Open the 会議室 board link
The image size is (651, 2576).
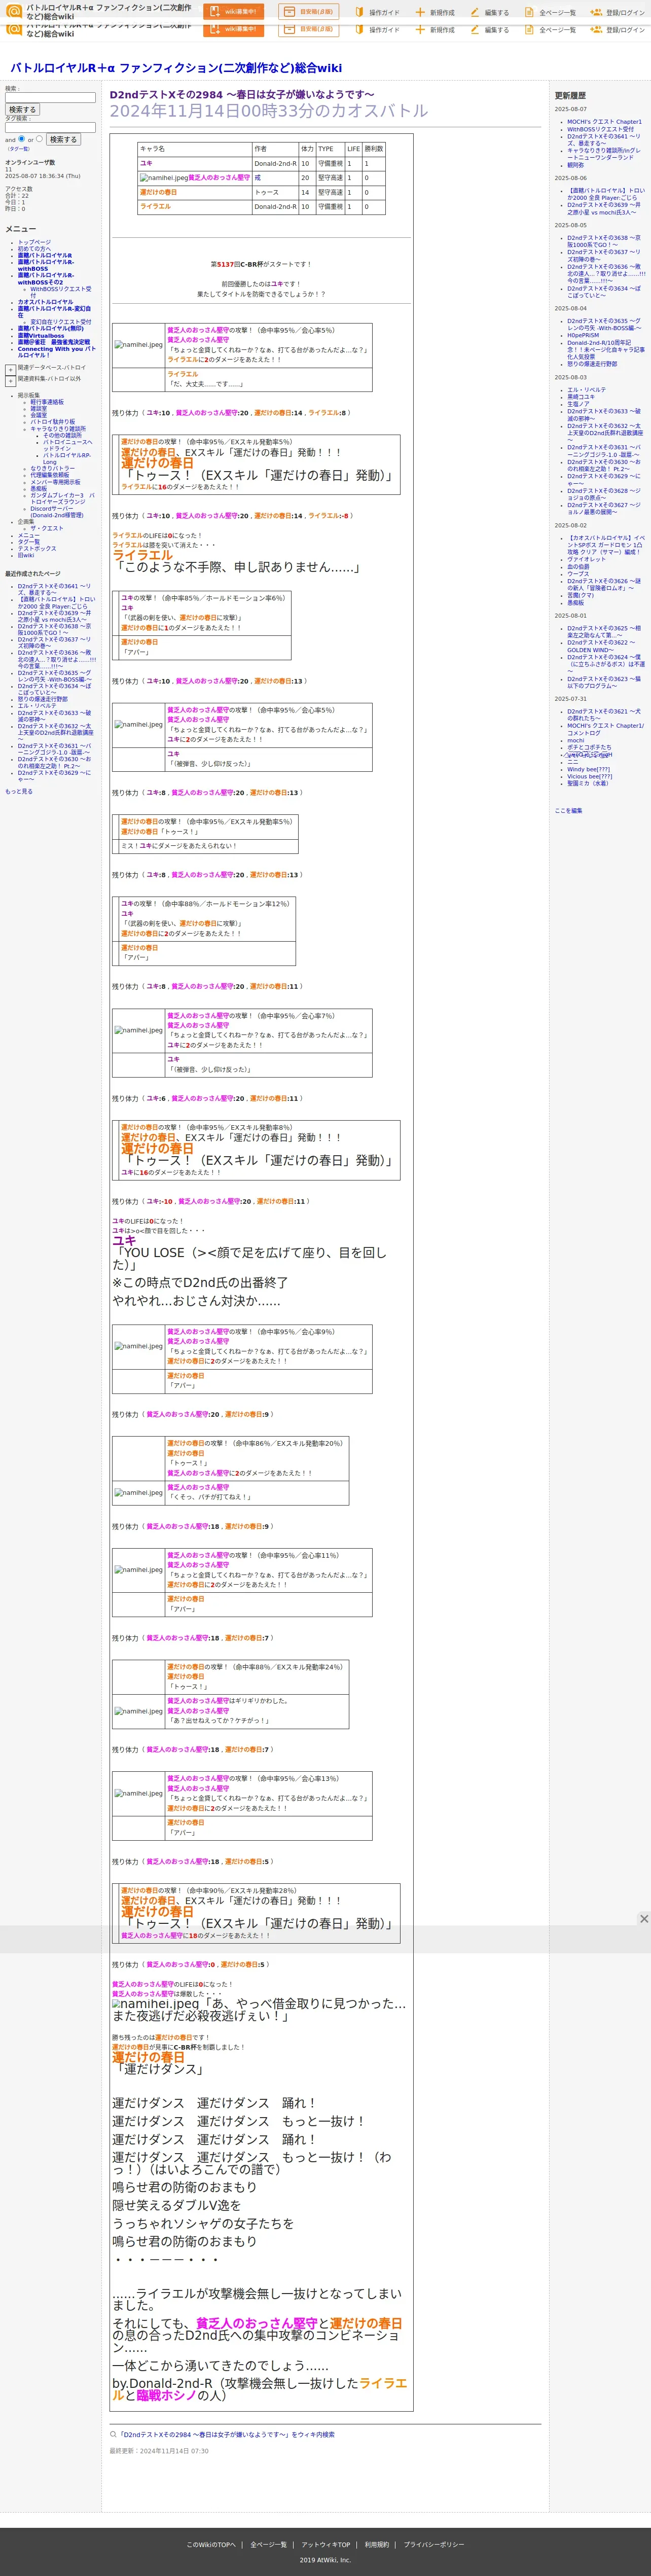tap(38, 415)
